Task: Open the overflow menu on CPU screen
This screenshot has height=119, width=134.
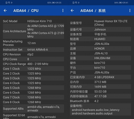Action: 63,11
